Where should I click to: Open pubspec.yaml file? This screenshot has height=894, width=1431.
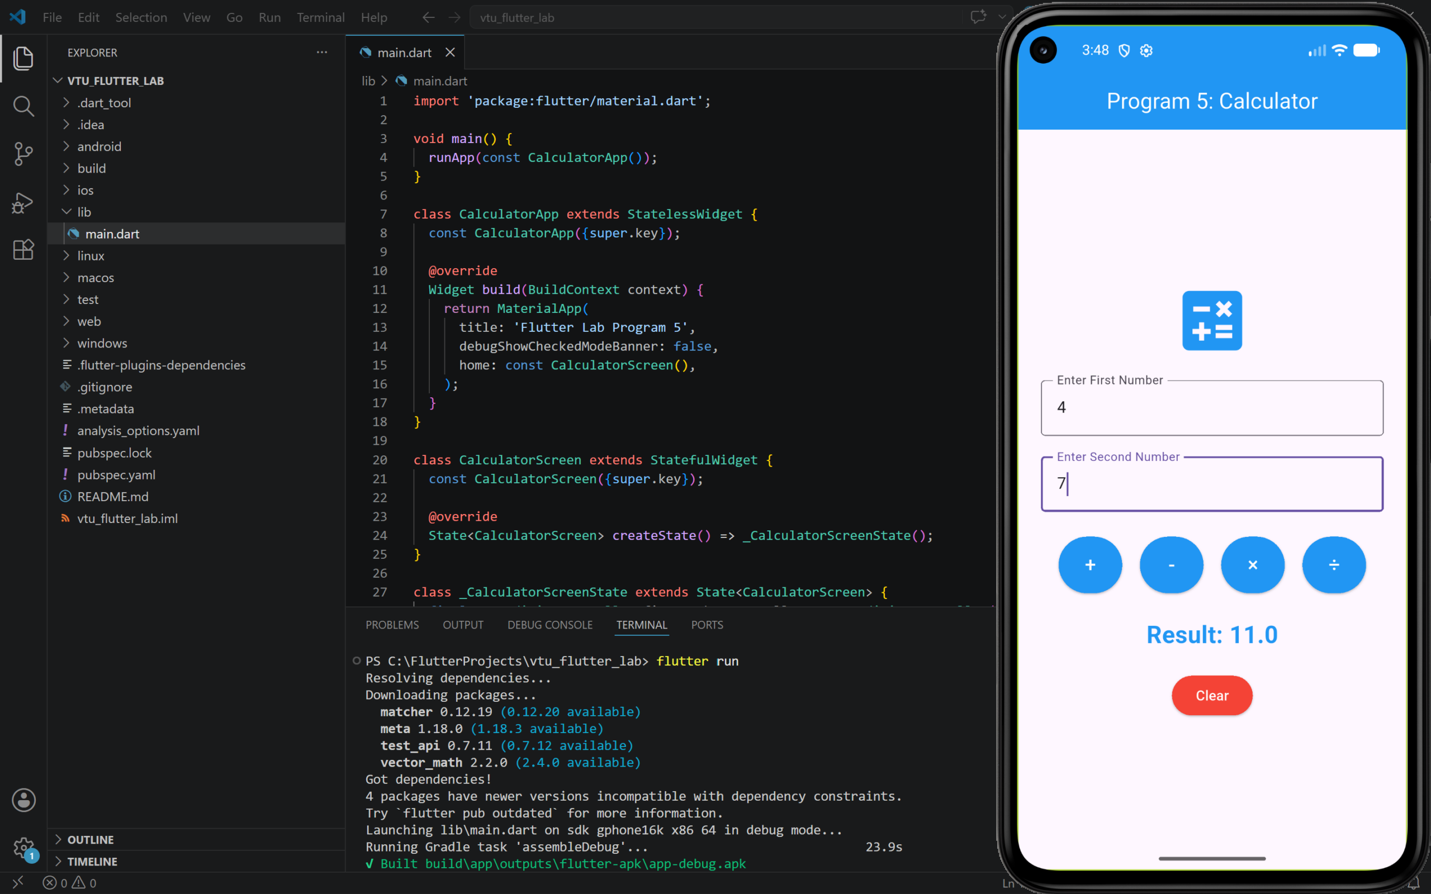coord(196,474)
